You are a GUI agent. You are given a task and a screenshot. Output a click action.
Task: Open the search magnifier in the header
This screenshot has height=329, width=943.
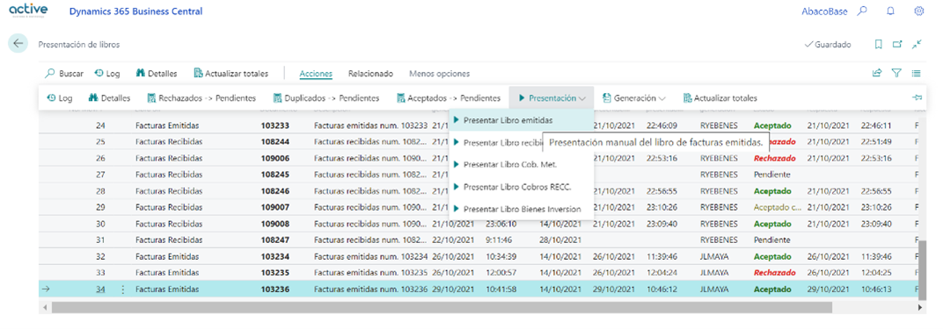click(862, 11)
